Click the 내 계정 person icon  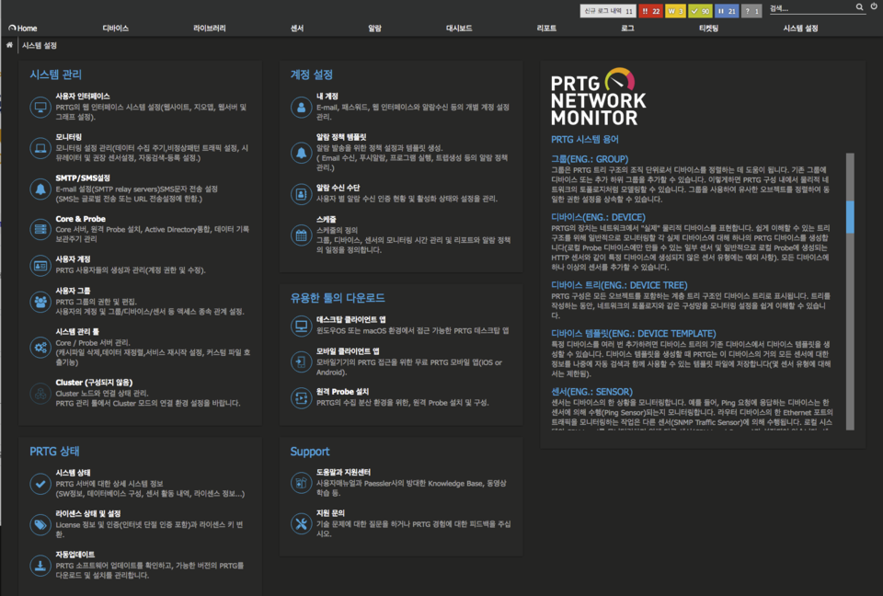[302, 107]
